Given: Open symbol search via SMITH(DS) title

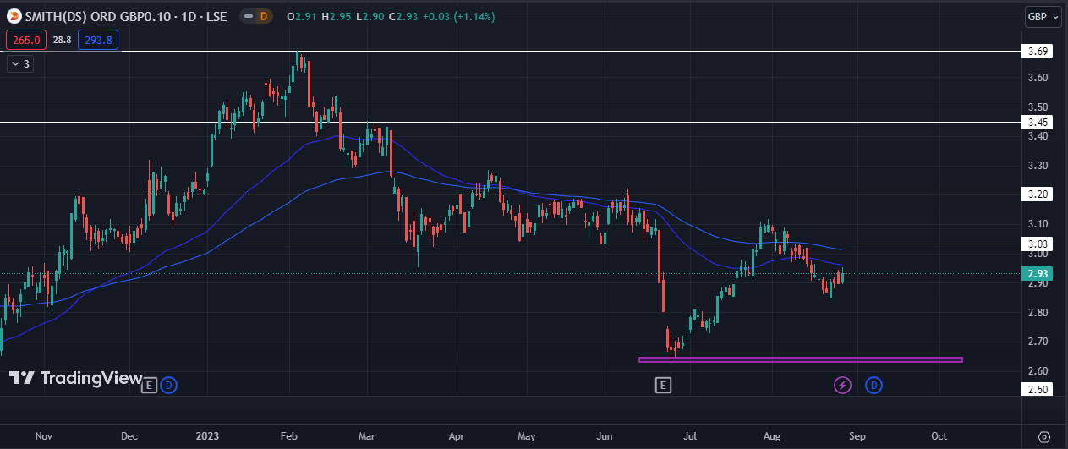Looking at the screenshot, I should (125, 16).
